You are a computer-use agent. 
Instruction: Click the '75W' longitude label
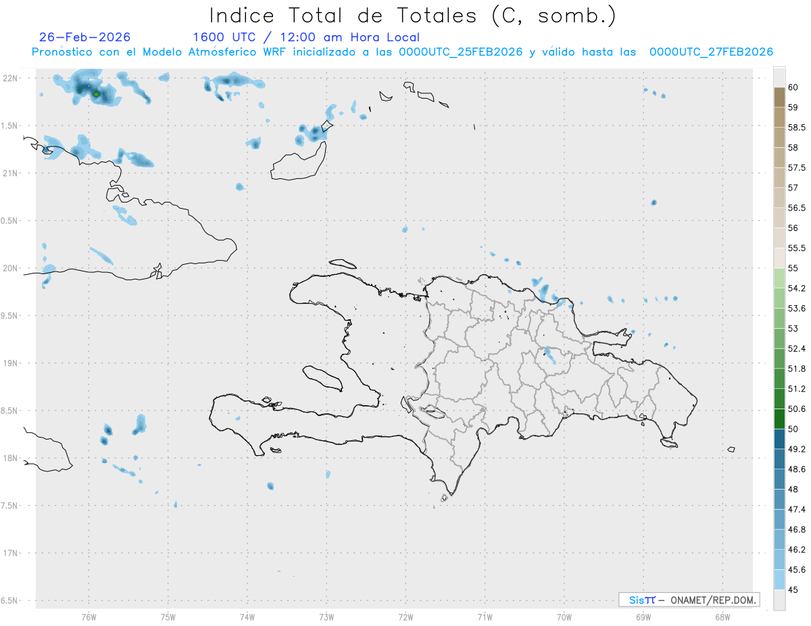pyautogui.click(x=168, y=617)
